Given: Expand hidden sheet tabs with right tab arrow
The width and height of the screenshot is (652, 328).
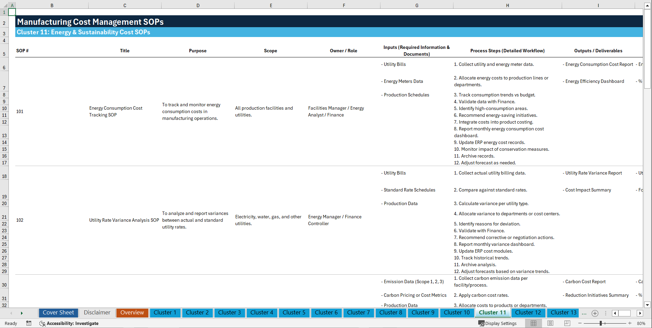Looking at the screenshot, I should tap(640, 313).
